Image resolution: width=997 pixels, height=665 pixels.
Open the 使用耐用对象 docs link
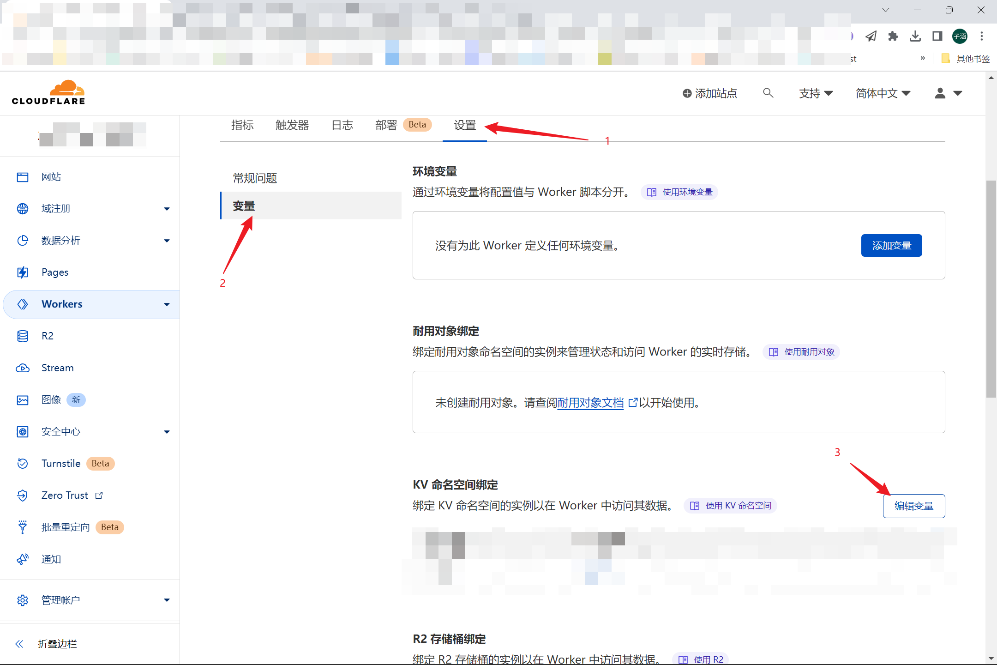point(801,352)
